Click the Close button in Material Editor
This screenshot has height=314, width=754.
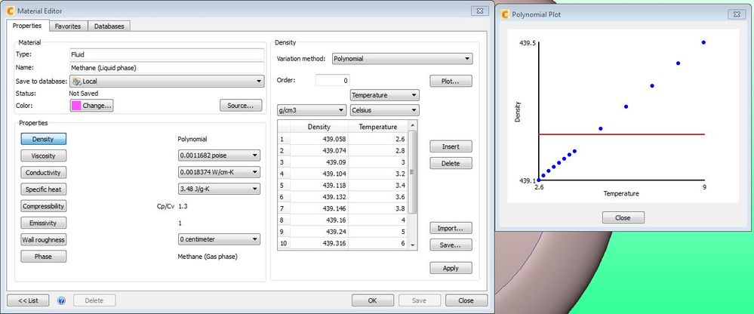(x=466, y=300)
